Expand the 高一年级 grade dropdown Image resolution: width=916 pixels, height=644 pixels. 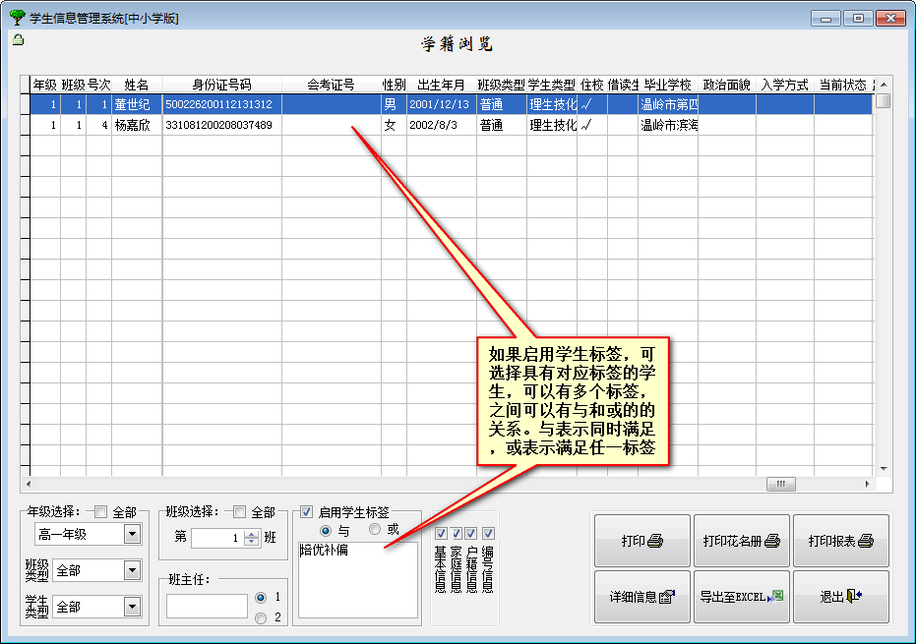tap(132, 534)
